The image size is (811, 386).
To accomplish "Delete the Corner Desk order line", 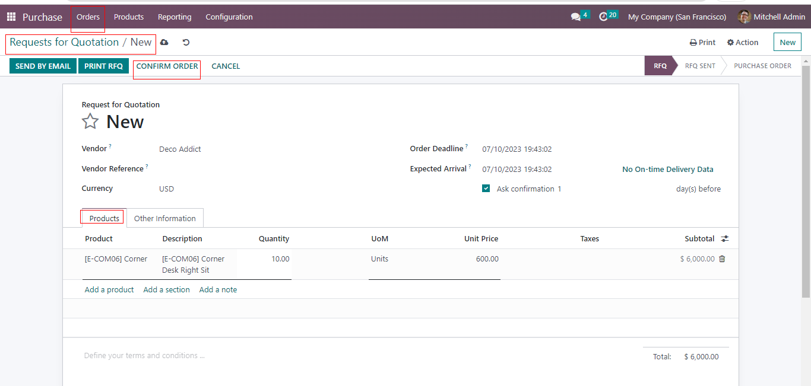I will 722,259.
